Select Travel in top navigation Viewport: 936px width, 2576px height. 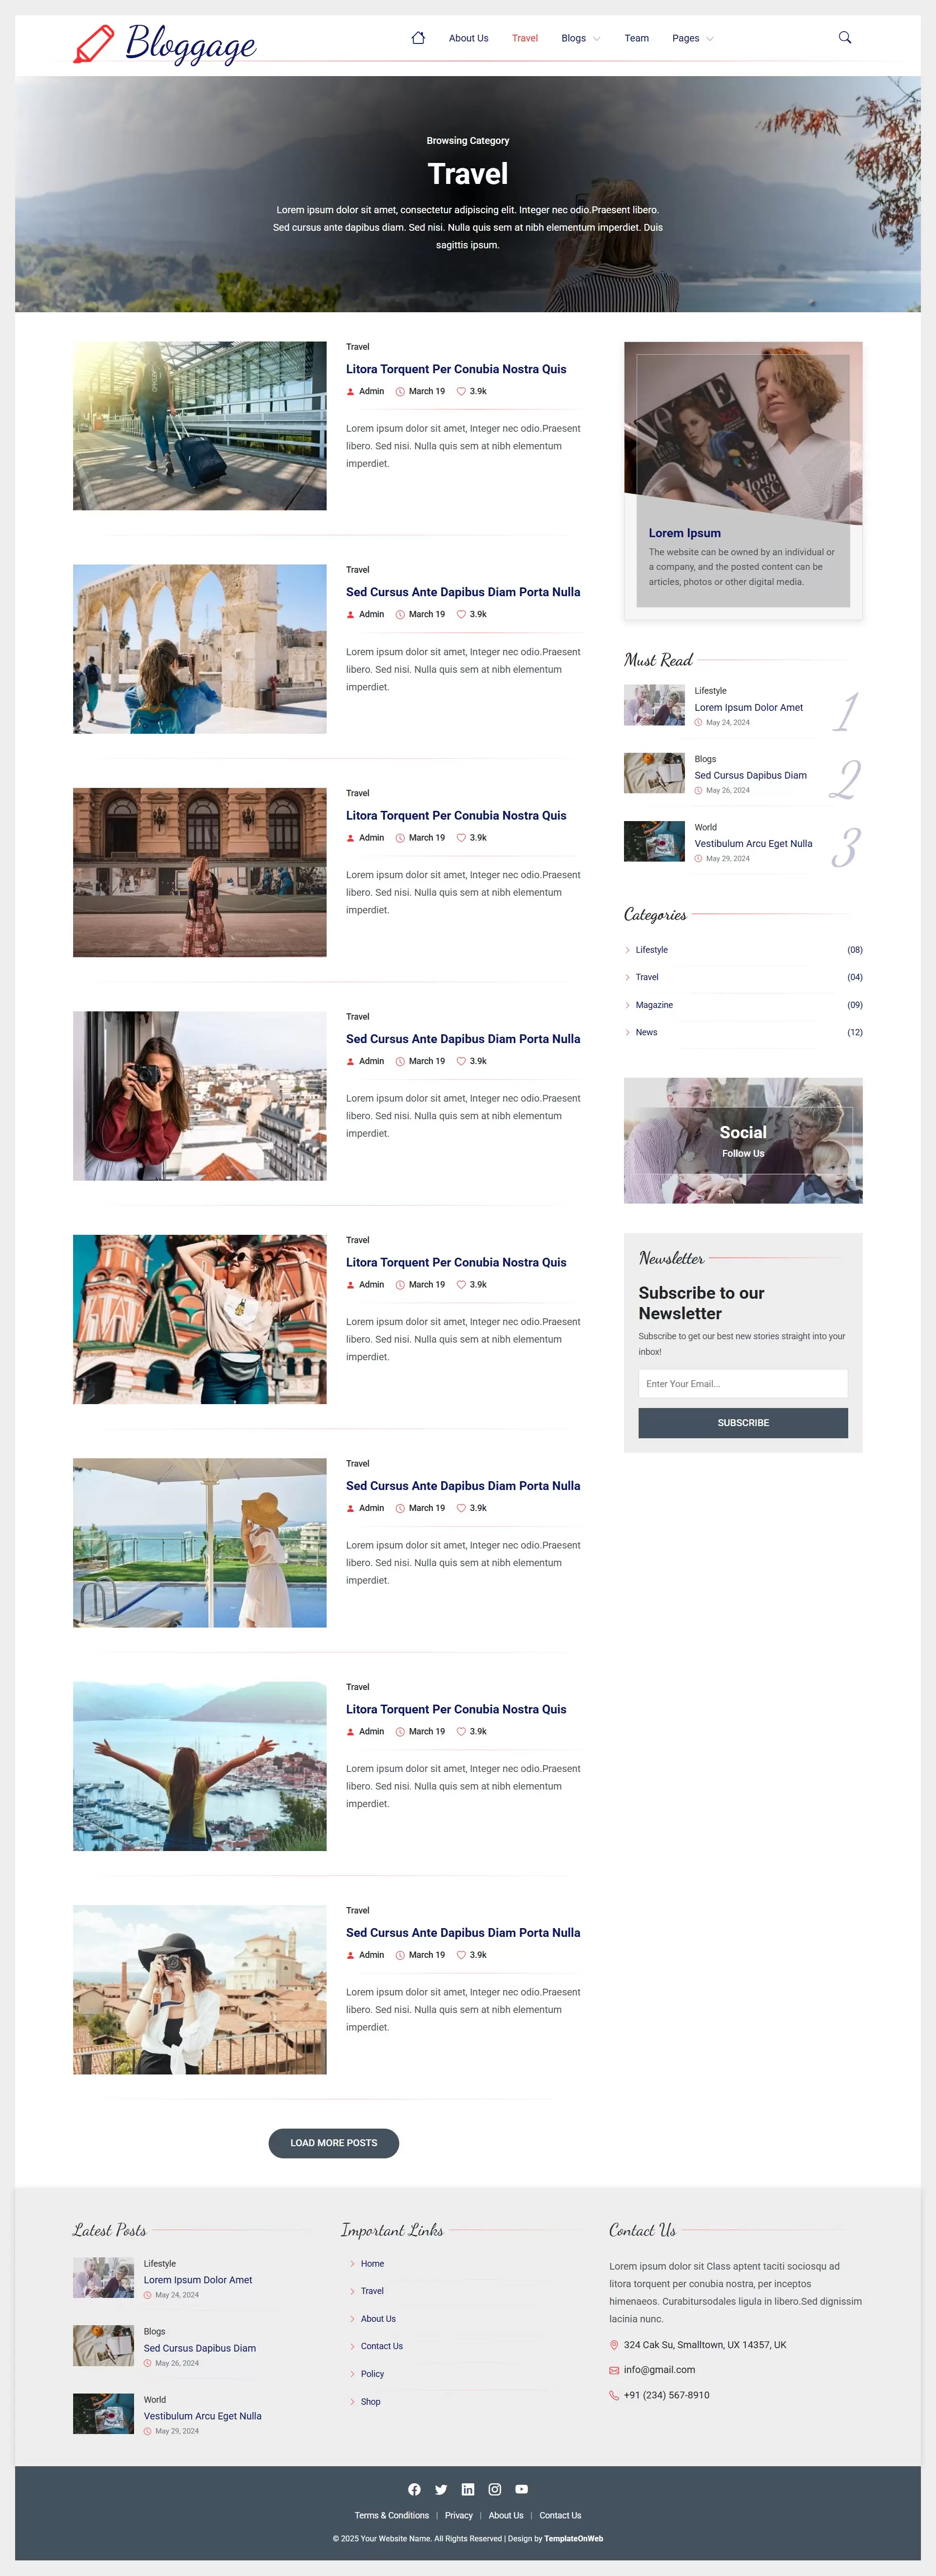525,38
